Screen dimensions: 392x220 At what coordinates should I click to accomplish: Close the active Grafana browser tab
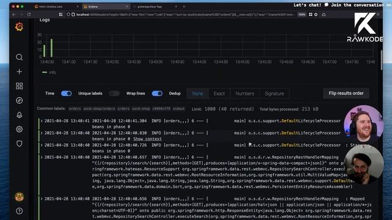pos(127,7)
